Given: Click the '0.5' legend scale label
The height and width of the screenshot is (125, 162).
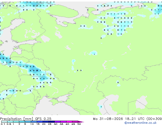Looking at the screenshot, I should tap(9, 124).
